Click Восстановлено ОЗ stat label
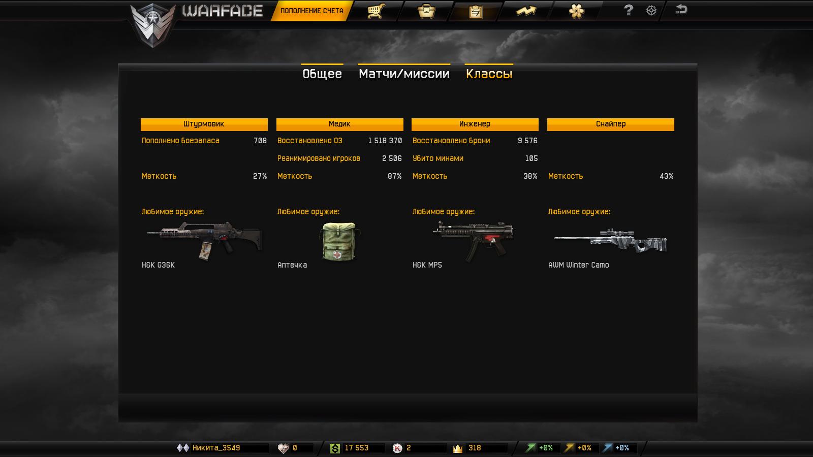 tap(310, 141)
